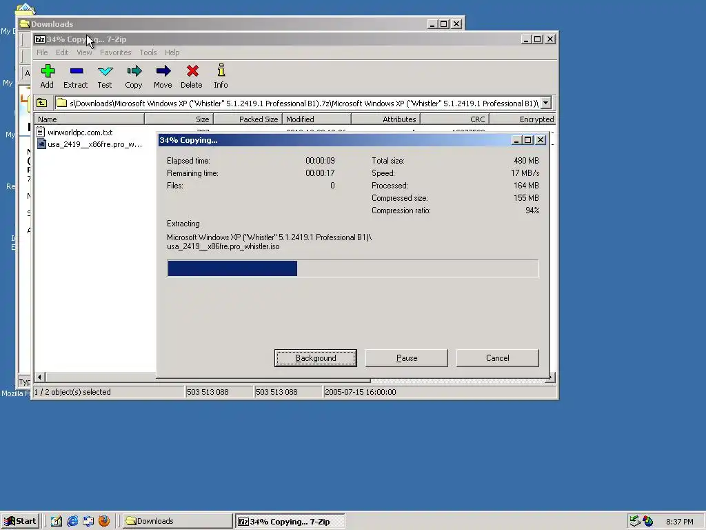Expand the address path dropdown
The width and height of the screenshot is (706, 530).
(x=546, y=104)
